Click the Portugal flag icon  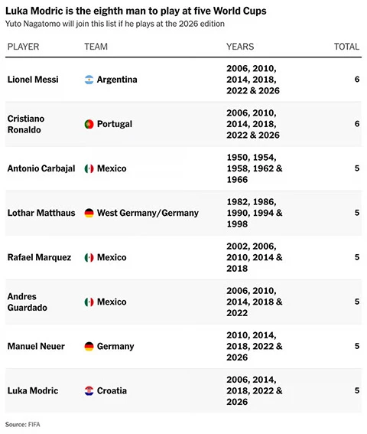pos(89,124)
